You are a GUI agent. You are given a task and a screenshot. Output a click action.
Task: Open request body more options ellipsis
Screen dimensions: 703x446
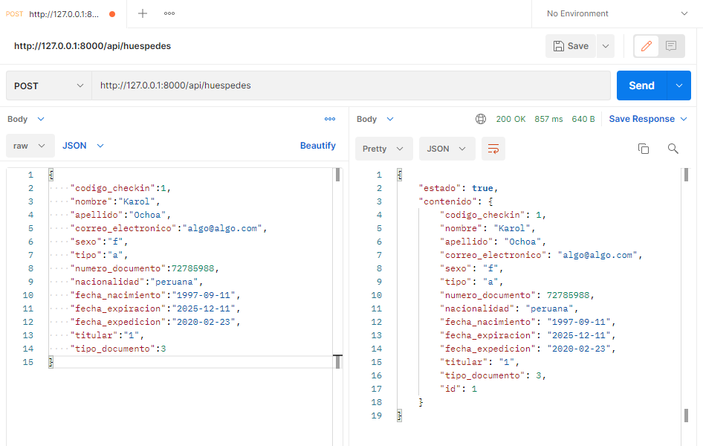point(330,119)
